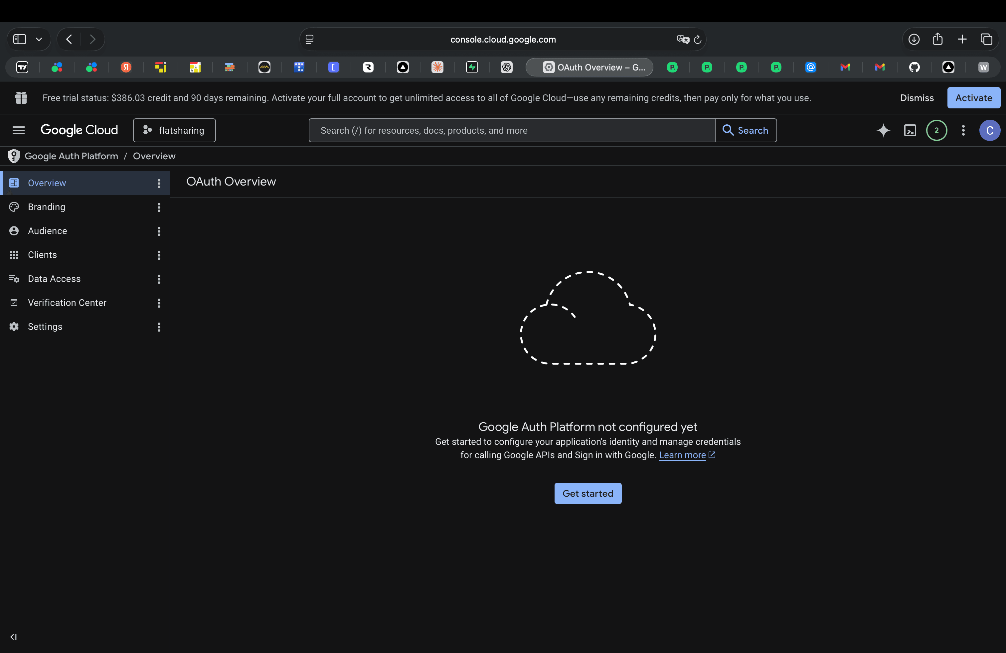1006x653 pixels.
Task: Activate Cloud Shell terminal icon
Action: 910,131
